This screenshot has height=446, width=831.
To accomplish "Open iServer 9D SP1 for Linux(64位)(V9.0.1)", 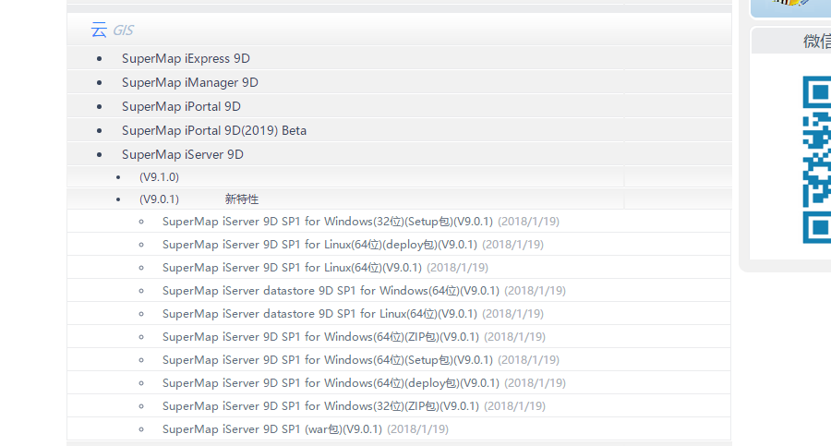I will [292, 268].
